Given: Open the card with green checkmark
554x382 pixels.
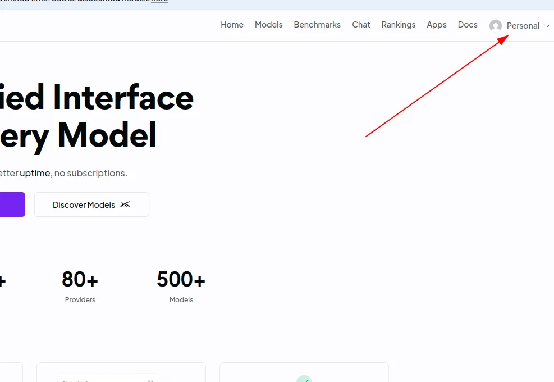Looking at the screenshot, I should tap(304, 372).
